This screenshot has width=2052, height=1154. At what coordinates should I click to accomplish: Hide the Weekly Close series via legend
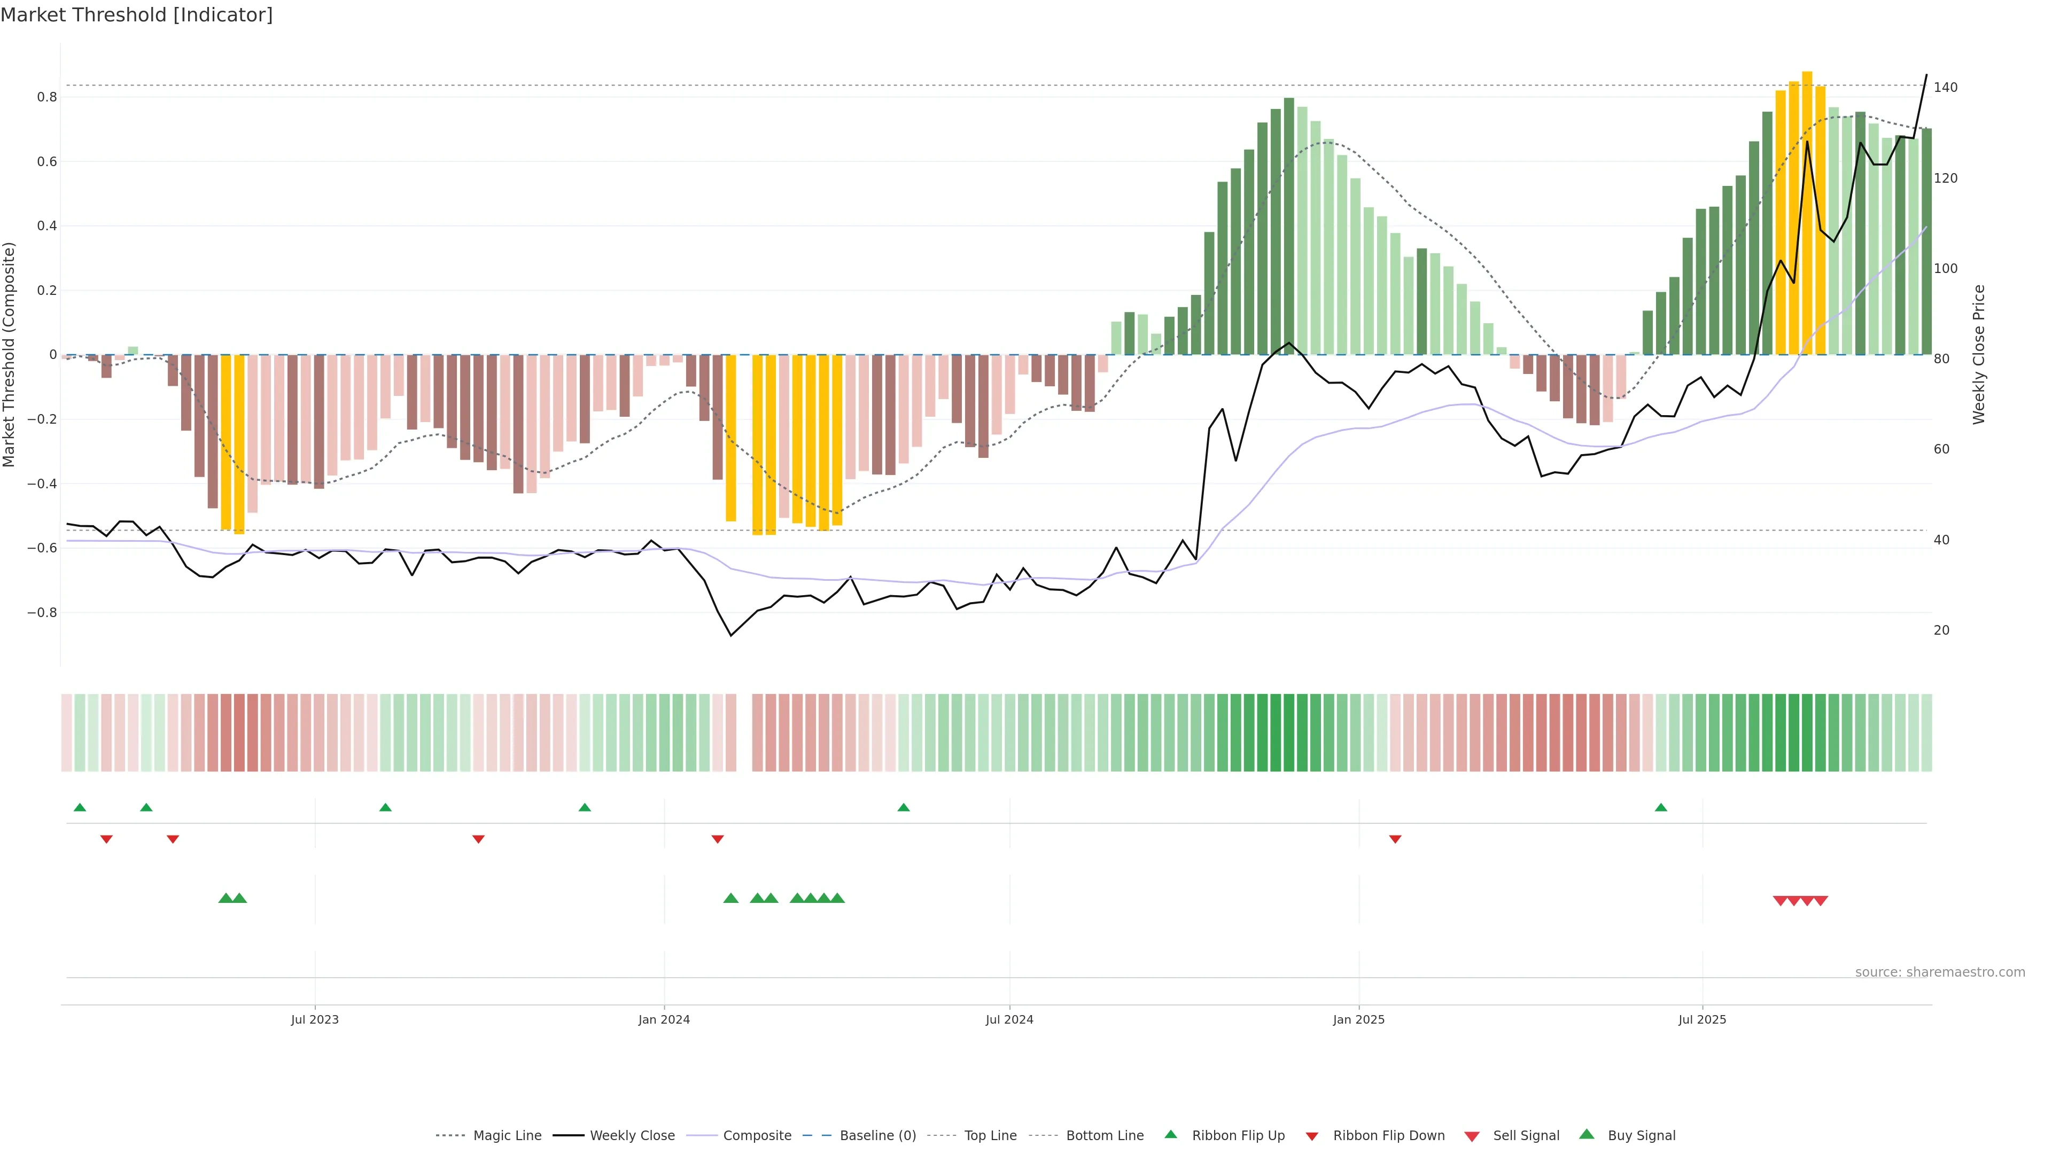point(632,1136)
